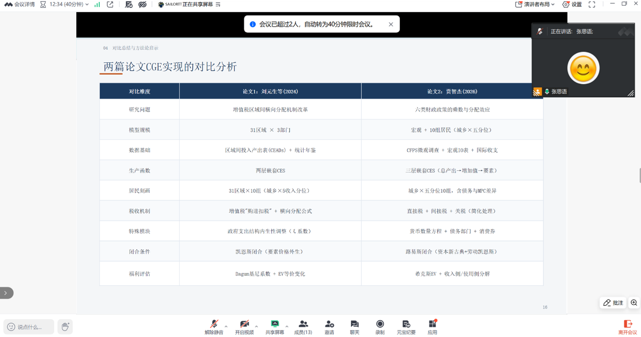
Task: Click the 数据基础 row label
Action: point(140,150)
